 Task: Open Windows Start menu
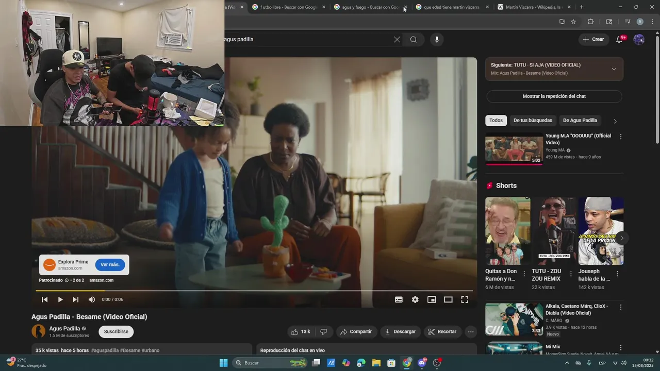[223, 363]
